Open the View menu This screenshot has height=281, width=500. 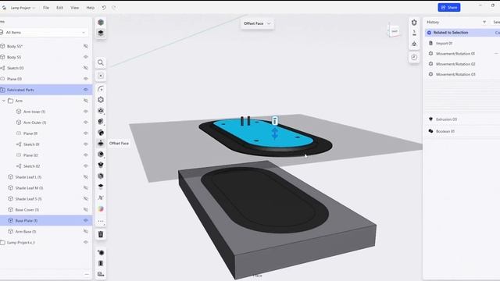point(75,8)
